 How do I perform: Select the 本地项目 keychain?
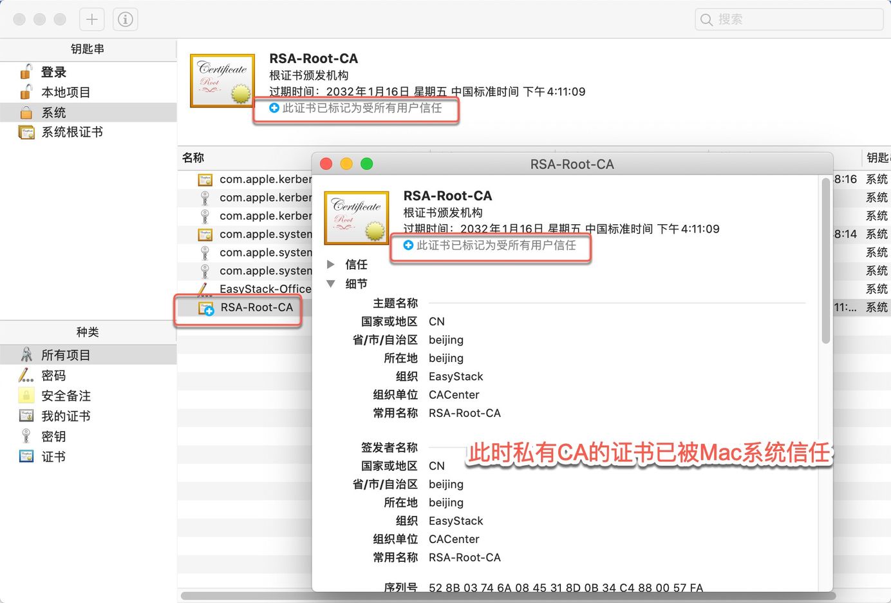(66, 92)
